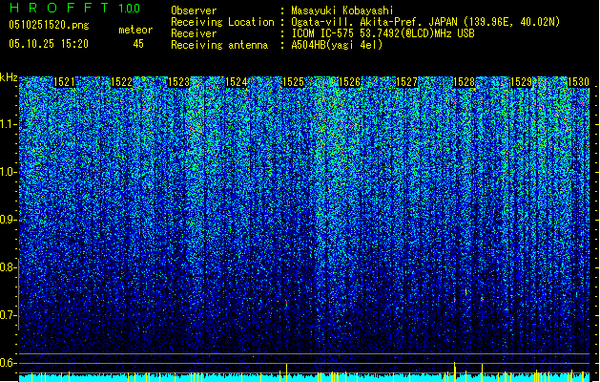Click the 1527 time marker

(406, 82)
